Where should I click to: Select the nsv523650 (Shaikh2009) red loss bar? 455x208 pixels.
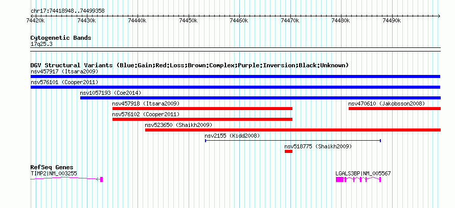tap(293, 130)
